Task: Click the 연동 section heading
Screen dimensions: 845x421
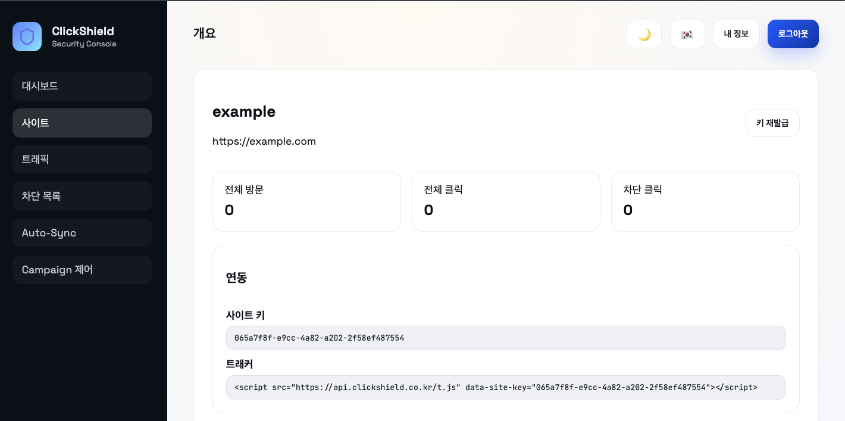Action: [237, 277]
